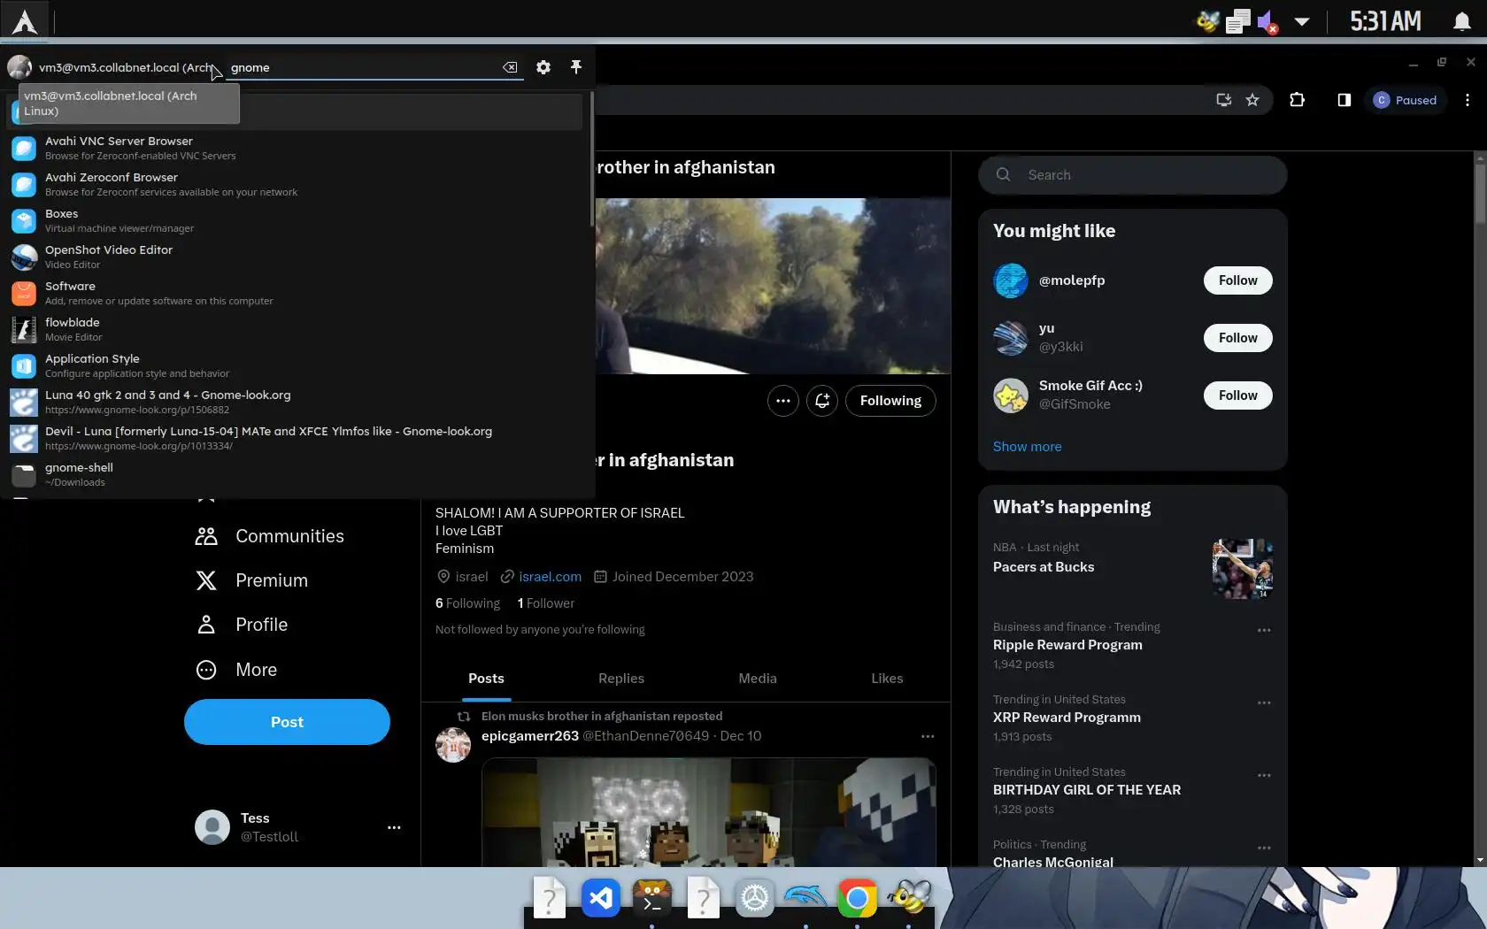
Task: Open Application Style settings
Action: (x=297, y=365)
